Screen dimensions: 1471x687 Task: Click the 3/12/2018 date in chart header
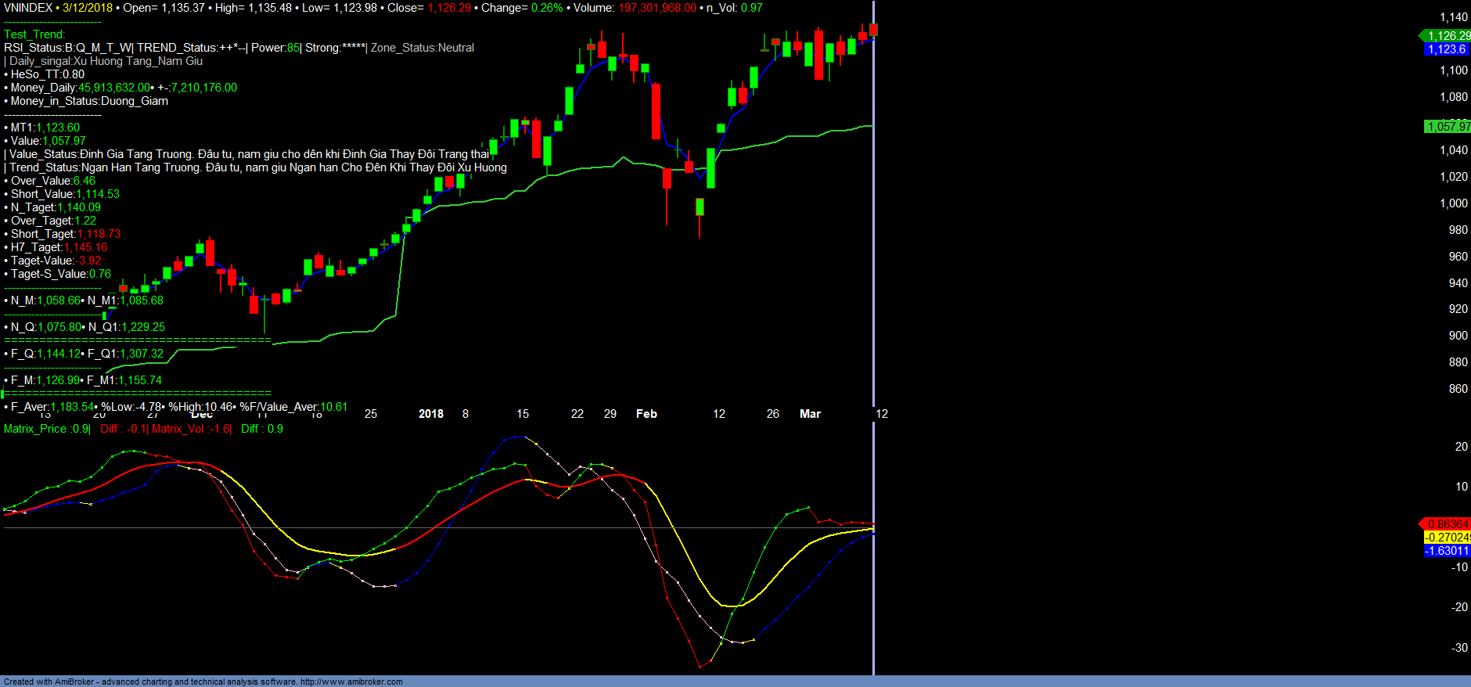88,8
